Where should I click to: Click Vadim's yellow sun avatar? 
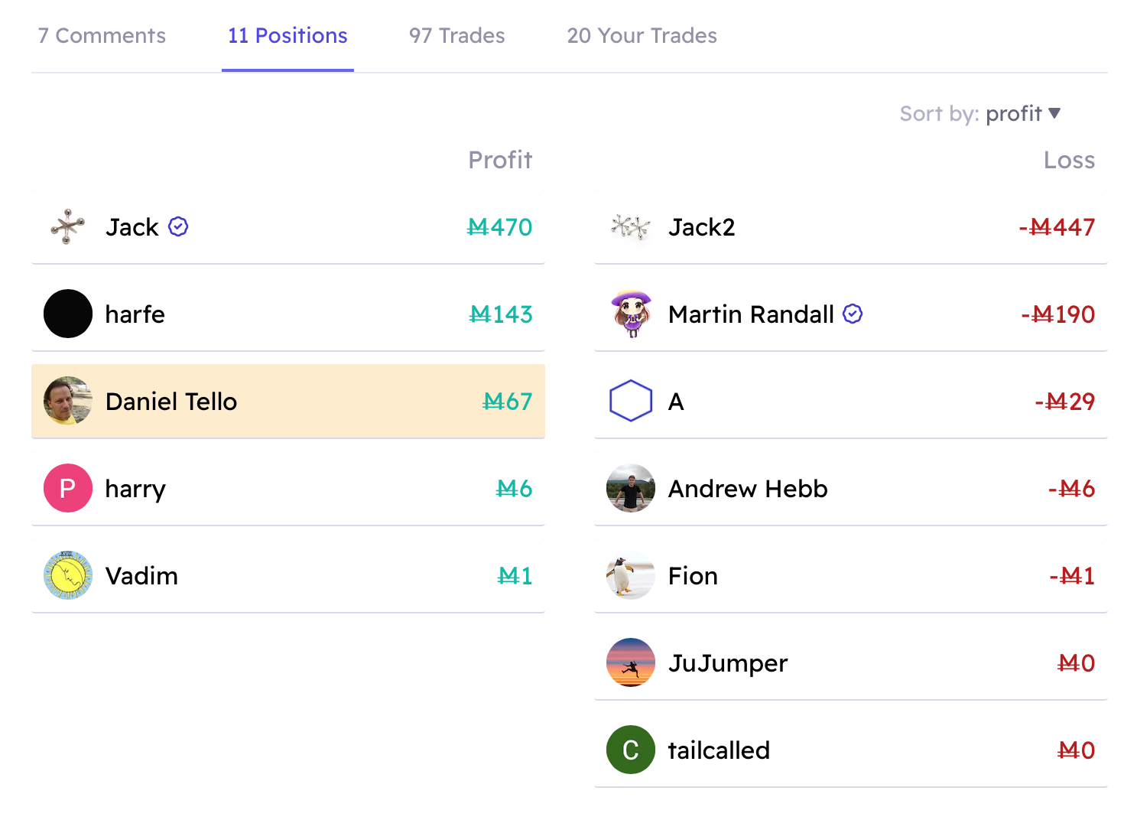68,575
